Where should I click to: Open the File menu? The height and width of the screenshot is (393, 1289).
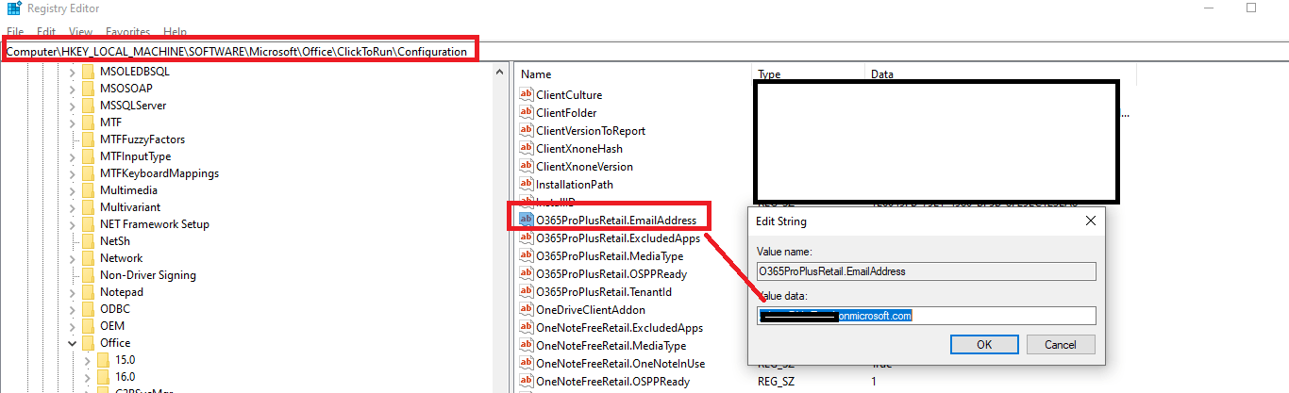[15, 31]
